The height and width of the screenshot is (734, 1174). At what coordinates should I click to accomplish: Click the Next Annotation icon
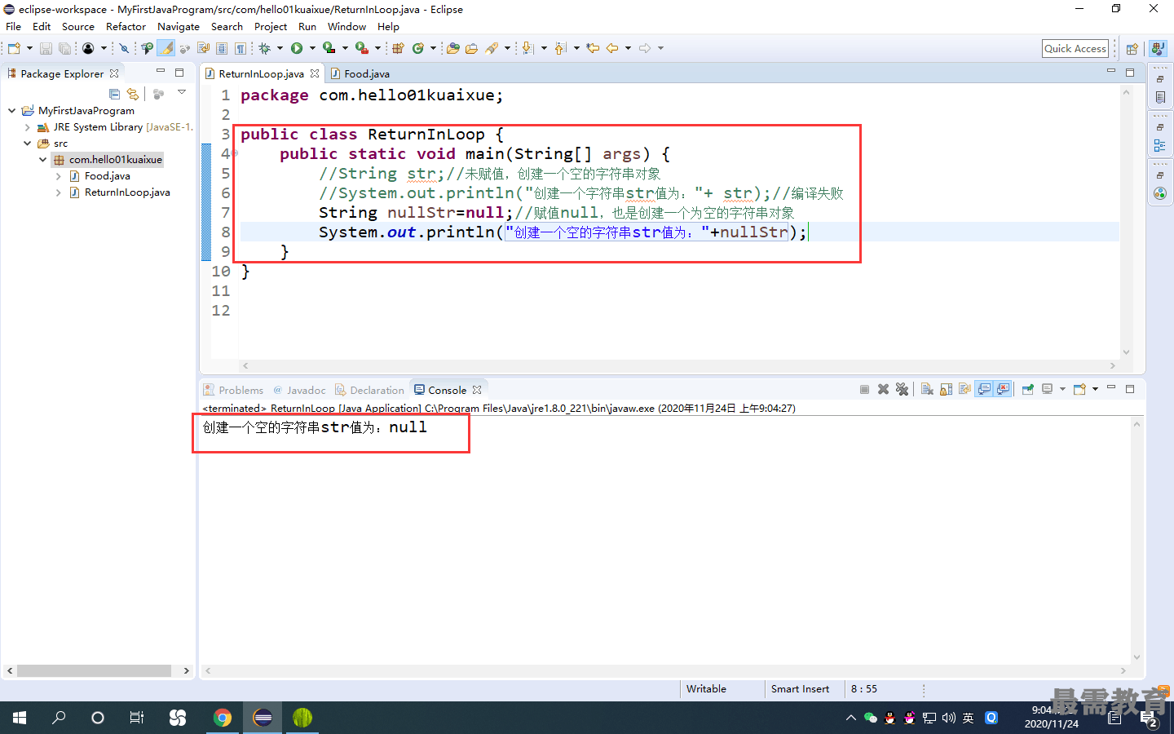(x=527, y=48)
